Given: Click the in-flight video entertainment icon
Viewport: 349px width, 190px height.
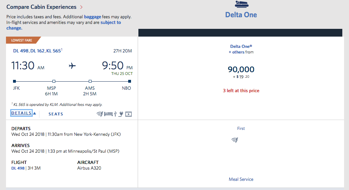Looking at the screenshot, I should click(129, 114).
